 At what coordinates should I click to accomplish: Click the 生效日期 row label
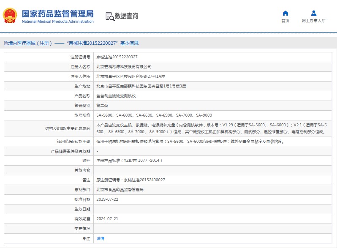[82, 209]
